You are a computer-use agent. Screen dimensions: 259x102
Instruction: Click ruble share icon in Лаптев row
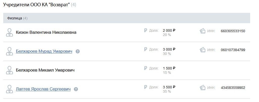pyautogui.click(x=146, y=87)
